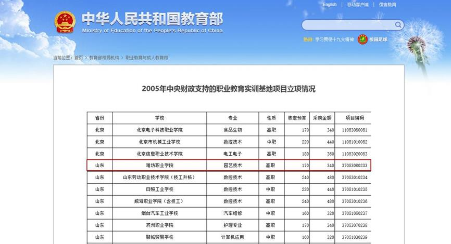Click the search magnifier icon

398,25
